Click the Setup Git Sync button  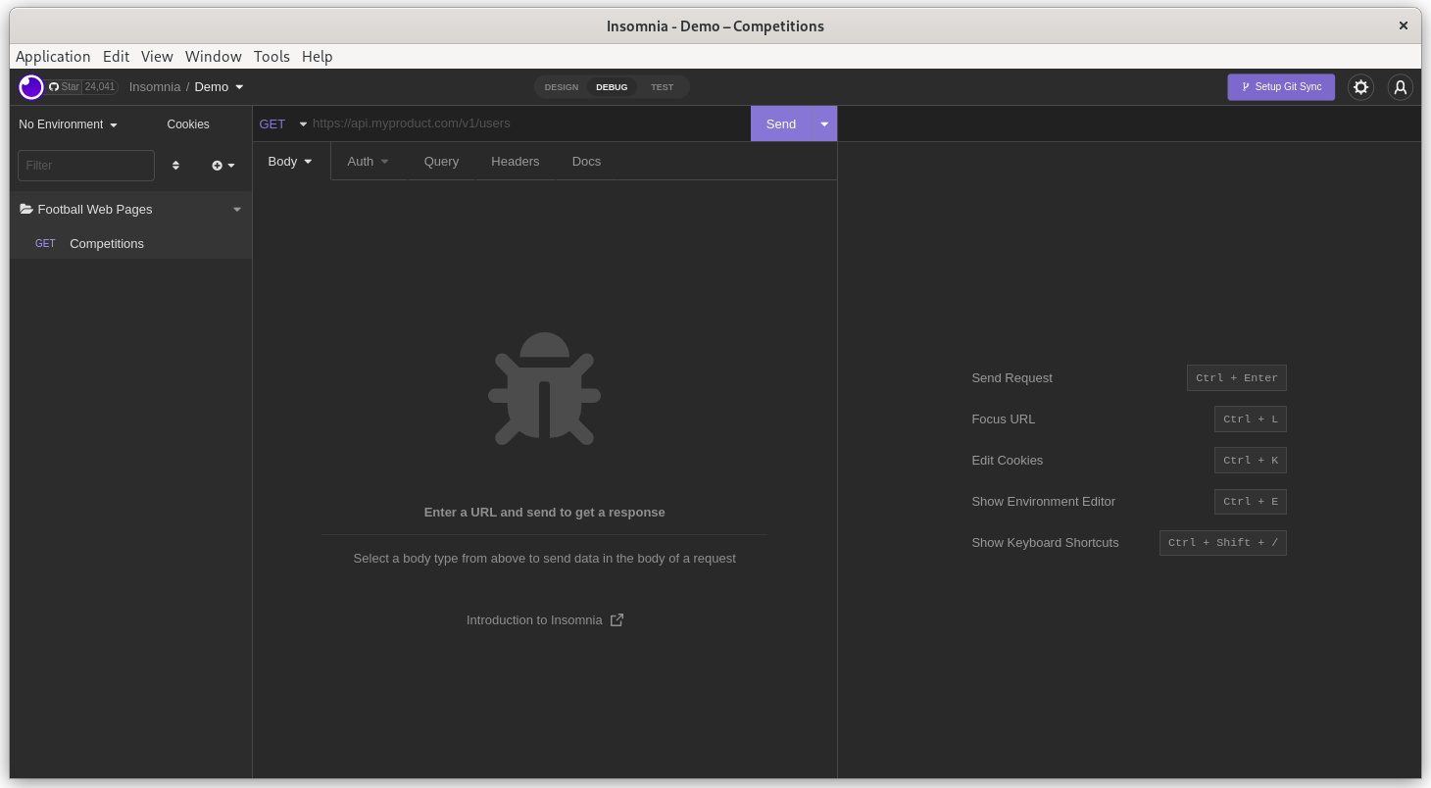click(1281, 87)
